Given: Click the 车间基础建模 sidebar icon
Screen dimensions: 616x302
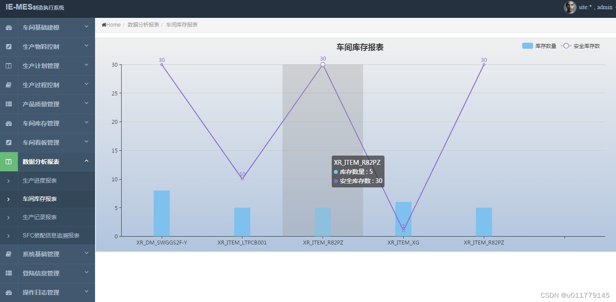Looking at the screenshot, I should (9, 27).
